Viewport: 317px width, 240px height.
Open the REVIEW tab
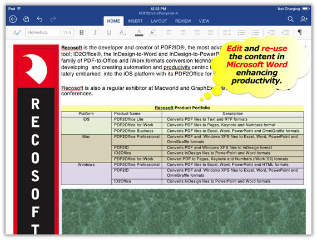(x=183, y=21)
